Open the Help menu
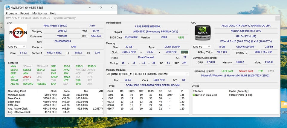 click(53, 13)
